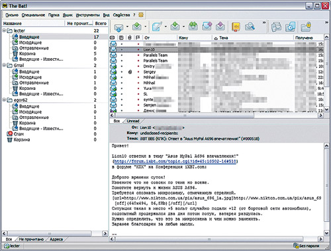Select Корзина folder under lecter

[27, 54]
